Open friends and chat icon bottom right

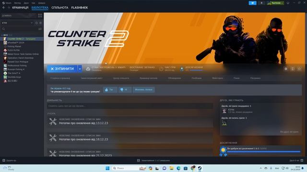coord(302,161)
